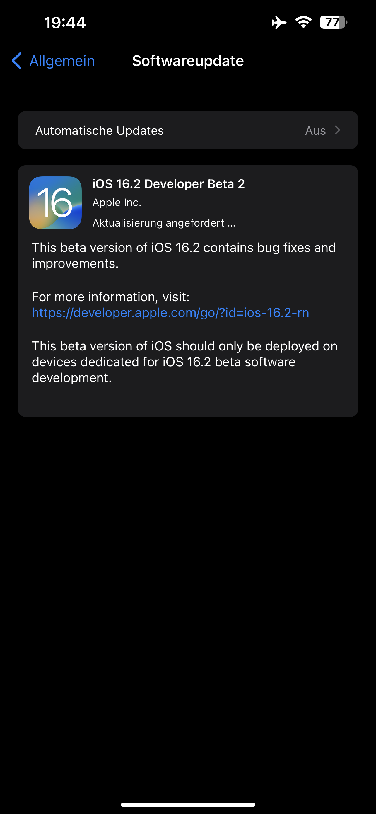Tap the Aktualisierung angefordert status text
The height and width of the screenshot is (814, 376).
164,223
